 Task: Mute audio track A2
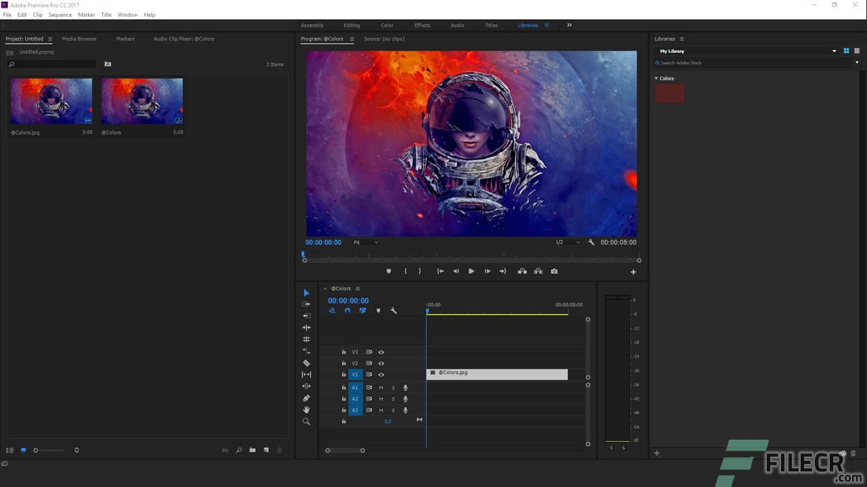point(381,398)
